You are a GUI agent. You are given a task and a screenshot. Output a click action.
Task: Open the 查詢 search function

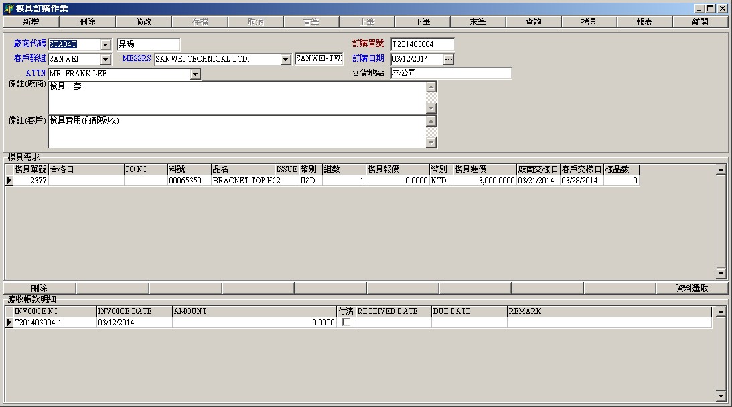[x=533, y=22]
